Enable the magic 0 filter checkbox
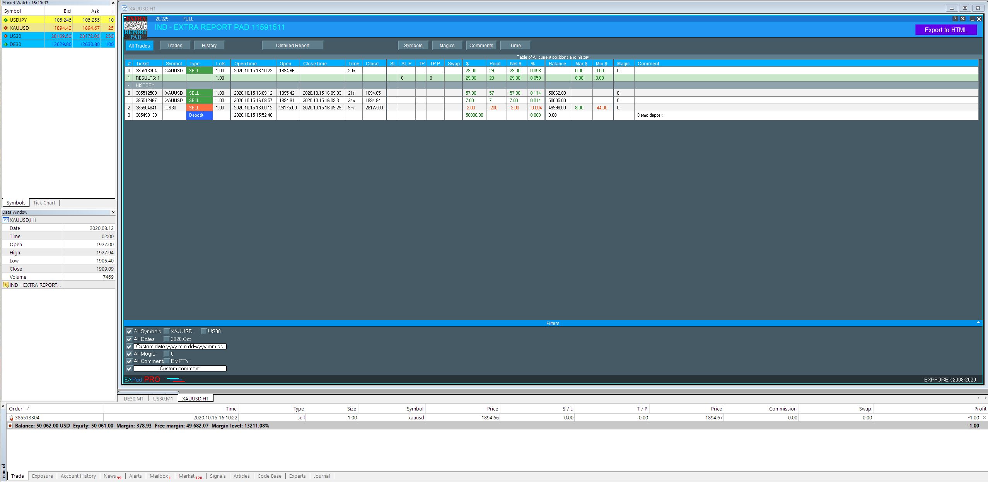This screenshot has width=988, height=482. coord(166,354)
